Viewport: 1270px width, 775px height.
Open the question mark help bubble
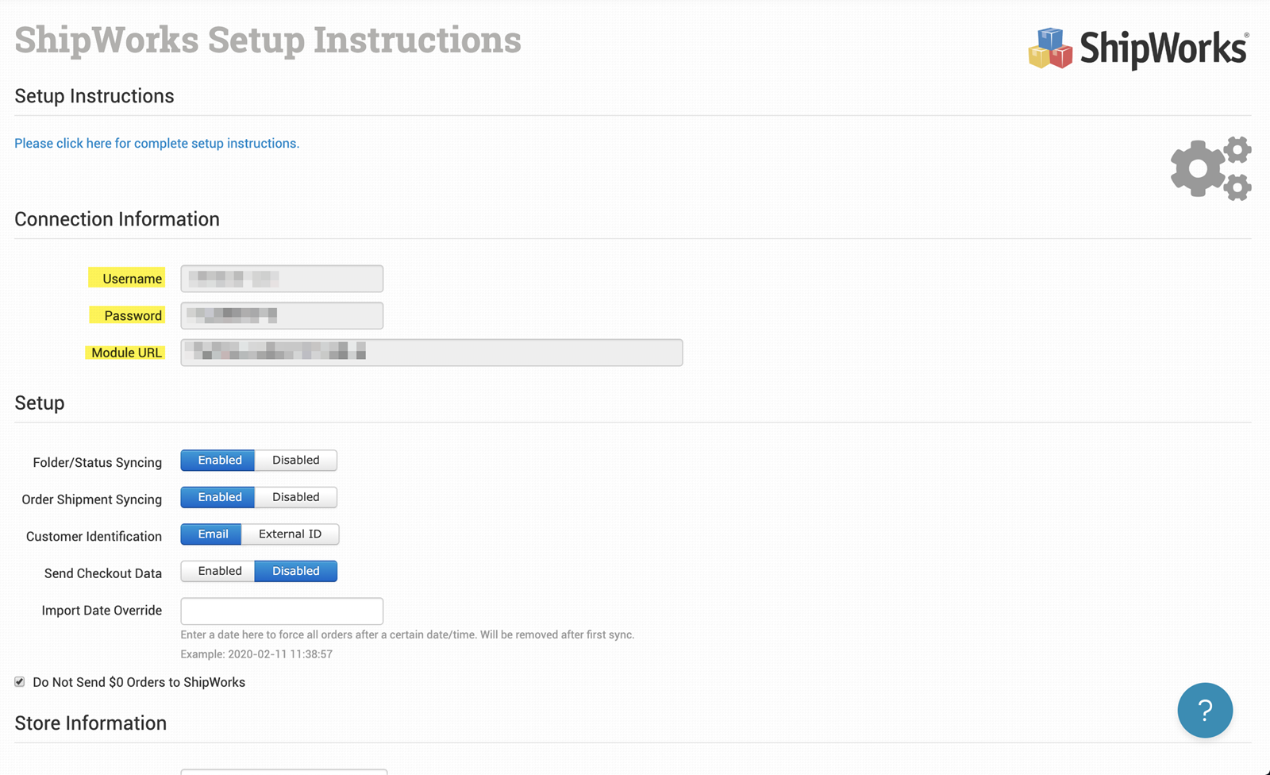(x=1205, y=711)
